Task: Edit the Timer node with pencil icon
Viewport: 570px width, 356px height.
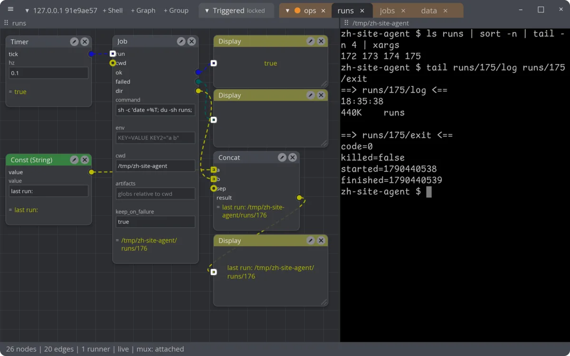Action: pos(74,42)
